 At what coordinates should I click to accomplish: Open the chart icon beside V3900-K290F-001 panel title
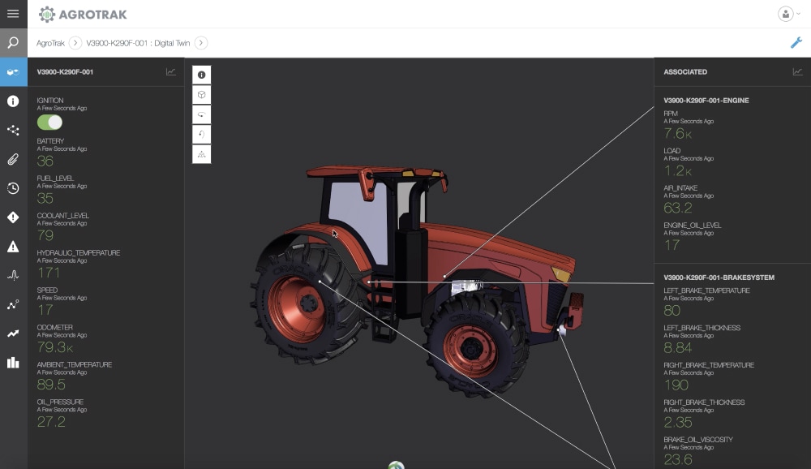pyautogui.click(x=173, y=71)
